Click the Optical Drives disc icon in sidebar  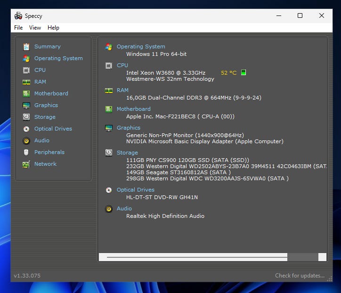tap(26, 129)
